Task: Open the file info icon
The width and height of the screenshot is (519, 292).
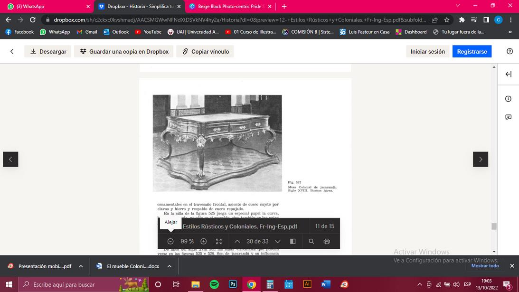Action: 509,99
